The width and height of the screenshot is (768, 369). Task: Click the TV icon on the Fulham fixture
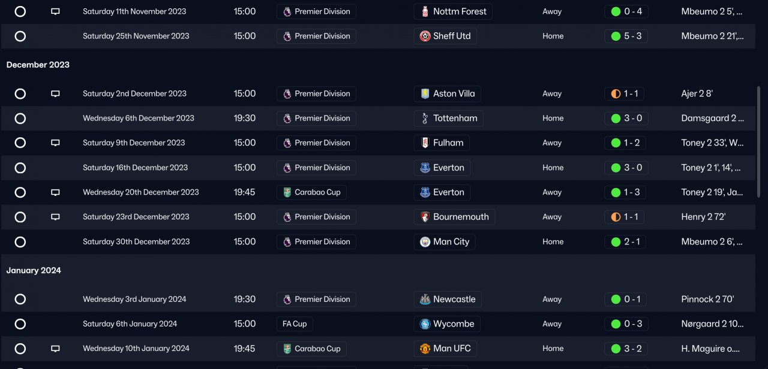pos(55,143)
